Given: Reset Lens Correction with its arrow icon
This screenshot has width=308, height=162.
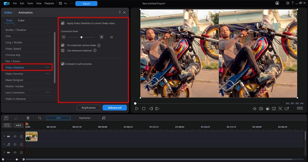Looking at the screenshot, I should point(47,93).
